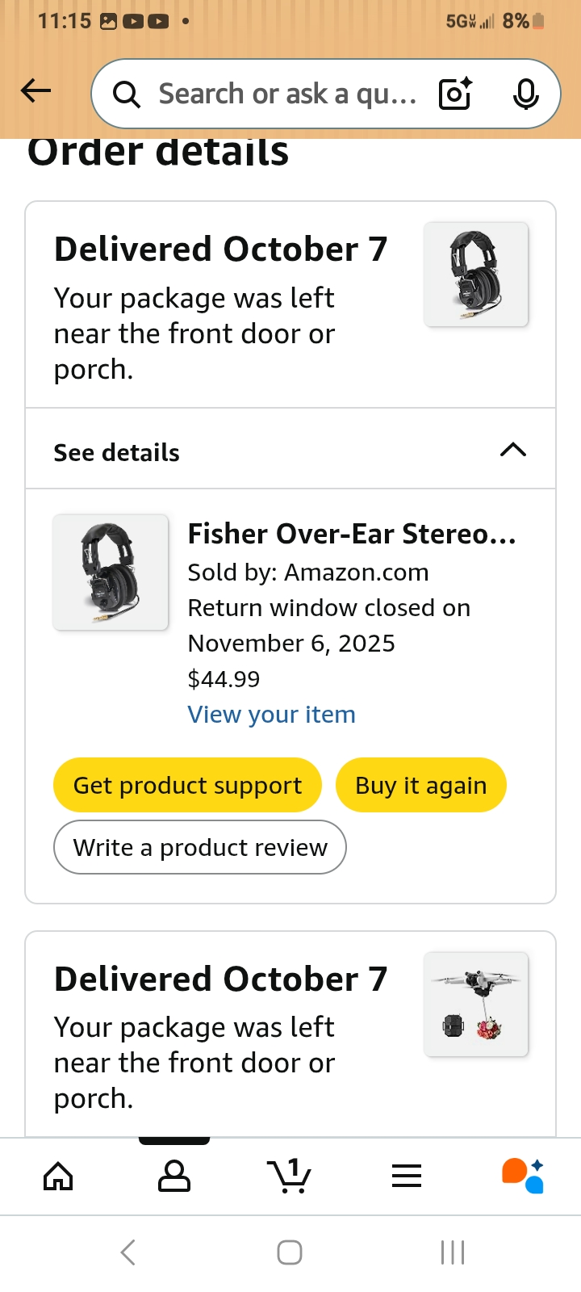Open the drone product thumbnail

[476, 1005]
